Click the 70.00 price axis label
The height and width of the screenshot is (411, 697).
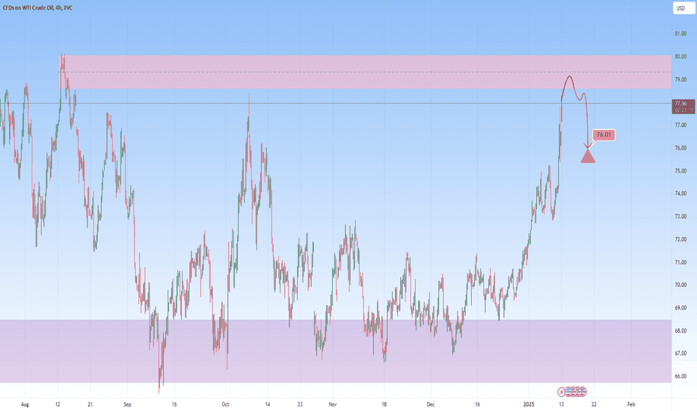[x=681, y=285]
